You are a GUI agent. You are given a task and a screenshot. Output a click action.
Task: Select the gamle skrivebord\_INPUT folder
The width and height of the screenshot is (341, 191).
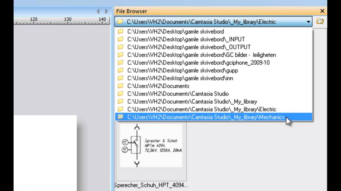(x=213, y=39)
